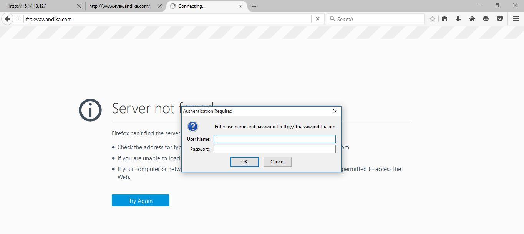Open the hamburger menu
This screenshot has width=524, height=234.
tap(516, 19)
